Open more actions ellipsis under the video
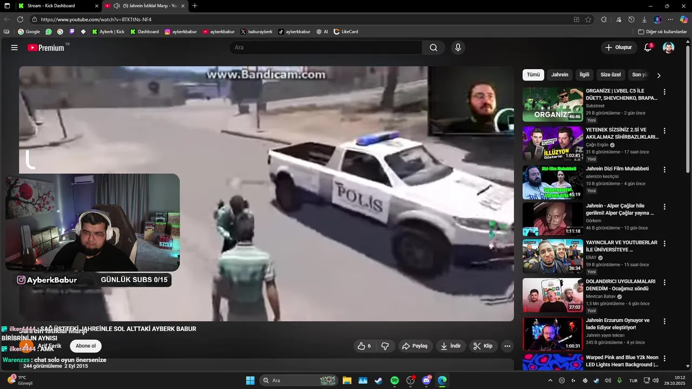Screen dimensions: 692x389 (507, 346)
